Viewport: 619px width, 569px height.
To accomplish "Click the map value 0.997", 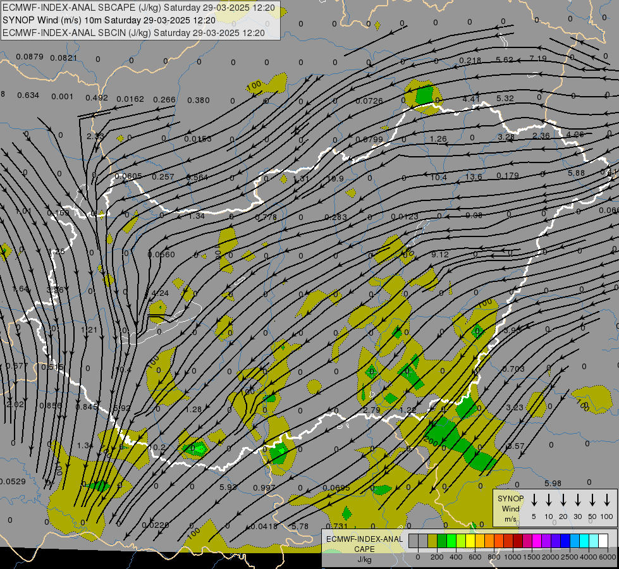I will pyautogui.click(x=264, y=487).
